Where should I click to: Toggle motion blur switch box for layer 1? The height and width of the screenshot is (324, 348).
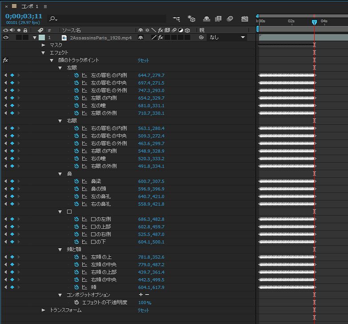[174, 37]
